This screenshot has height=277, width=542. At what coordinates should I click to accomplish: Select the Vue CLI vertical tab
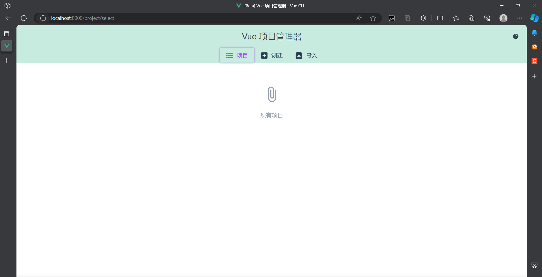click(x=7, y=46)
